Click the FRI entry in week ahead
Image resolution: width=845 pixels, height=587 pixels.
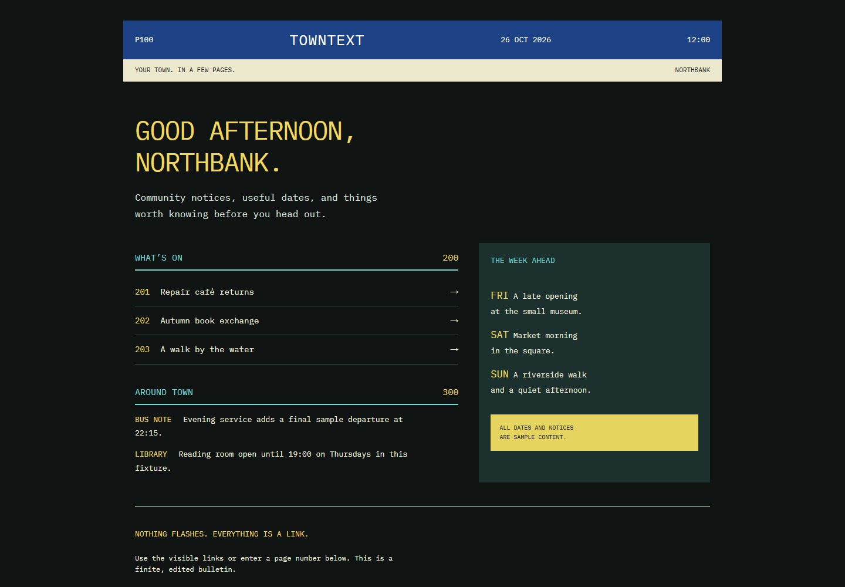(x=536, y=303)
